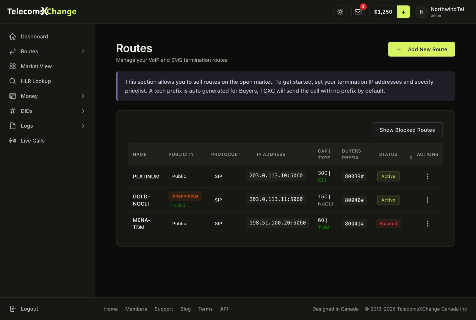Click the Add New Route button
The width and height of the screenshot is (476, 320).
pyautogui.click(x=422, y=49)
